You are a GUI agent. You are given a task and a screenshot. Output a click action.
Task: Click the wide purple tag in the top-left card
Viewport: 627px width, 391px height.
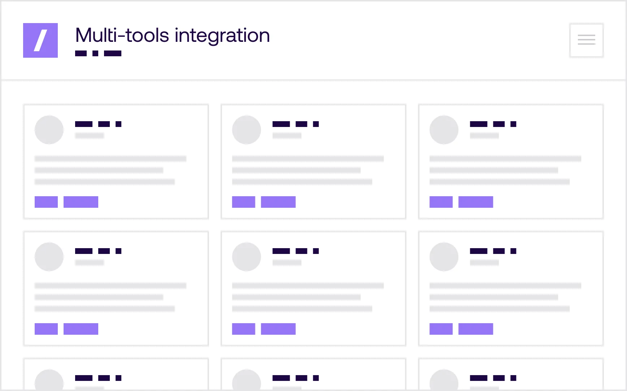(81, 202)
